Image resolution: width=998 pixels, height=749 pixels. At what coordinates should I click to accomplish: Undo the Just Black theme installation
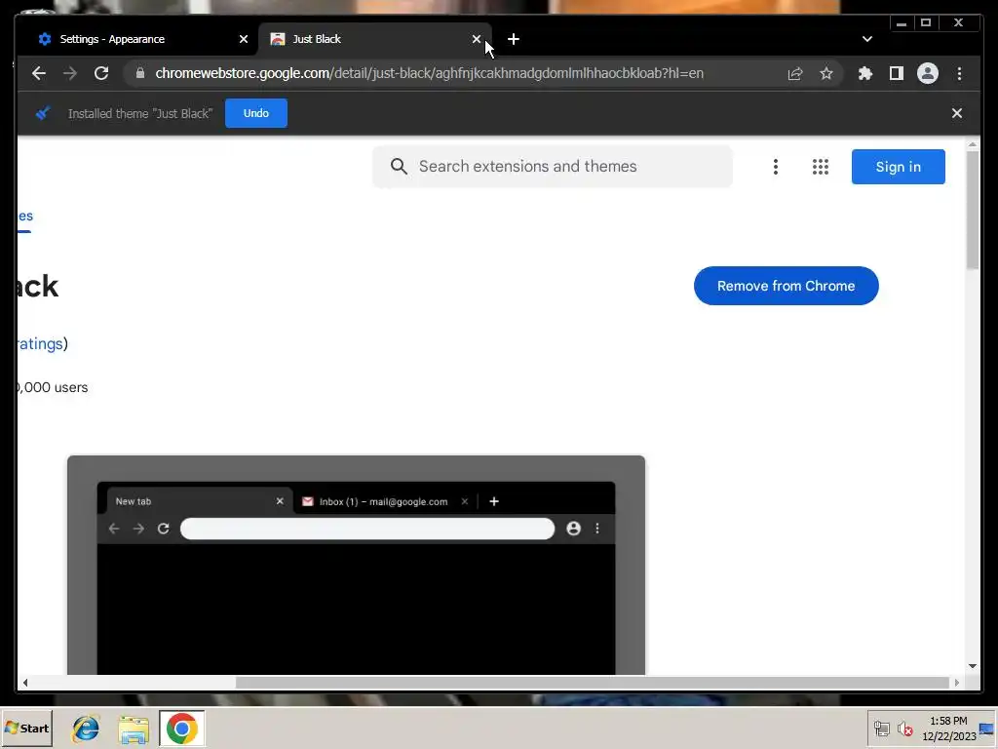(256, 113)
